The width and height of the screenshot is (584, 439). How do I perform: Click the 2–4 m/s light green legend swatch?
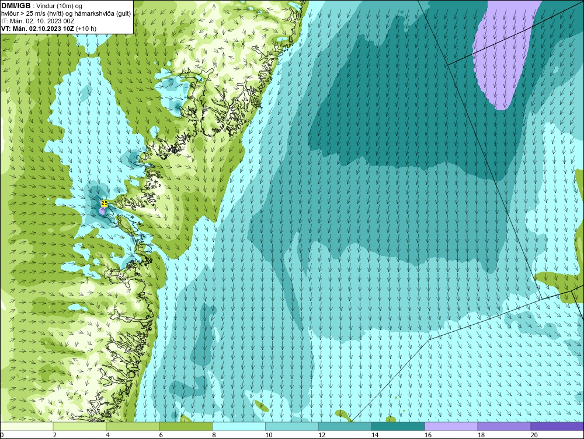pyautogui.click(x=79, y=426)
